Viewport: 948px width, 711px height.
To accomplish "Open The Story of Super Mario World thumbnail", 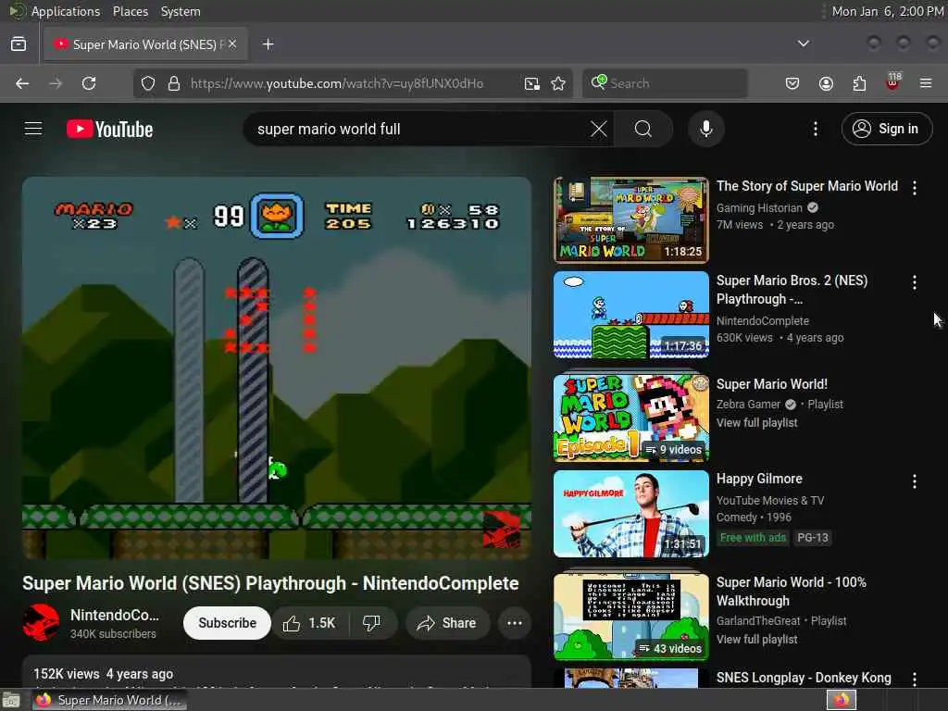I will pyautogui.click(x=631, y=220).
